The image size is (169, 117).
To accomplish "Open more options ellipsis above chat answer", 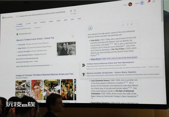I will pos(136,24).
